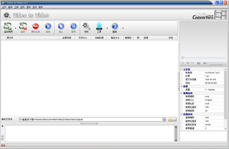
Task: Click the browse output folder button
Action: point(172,119)
